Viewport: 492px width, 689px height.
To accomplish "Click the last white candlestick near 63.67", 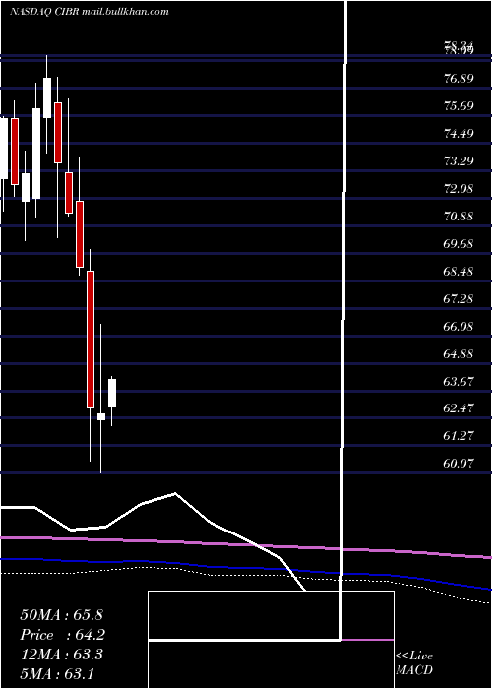I will (112, 393).
